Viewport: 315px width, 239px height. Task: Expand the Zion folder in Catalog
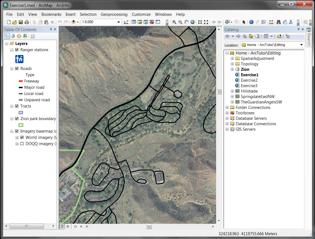232,69
